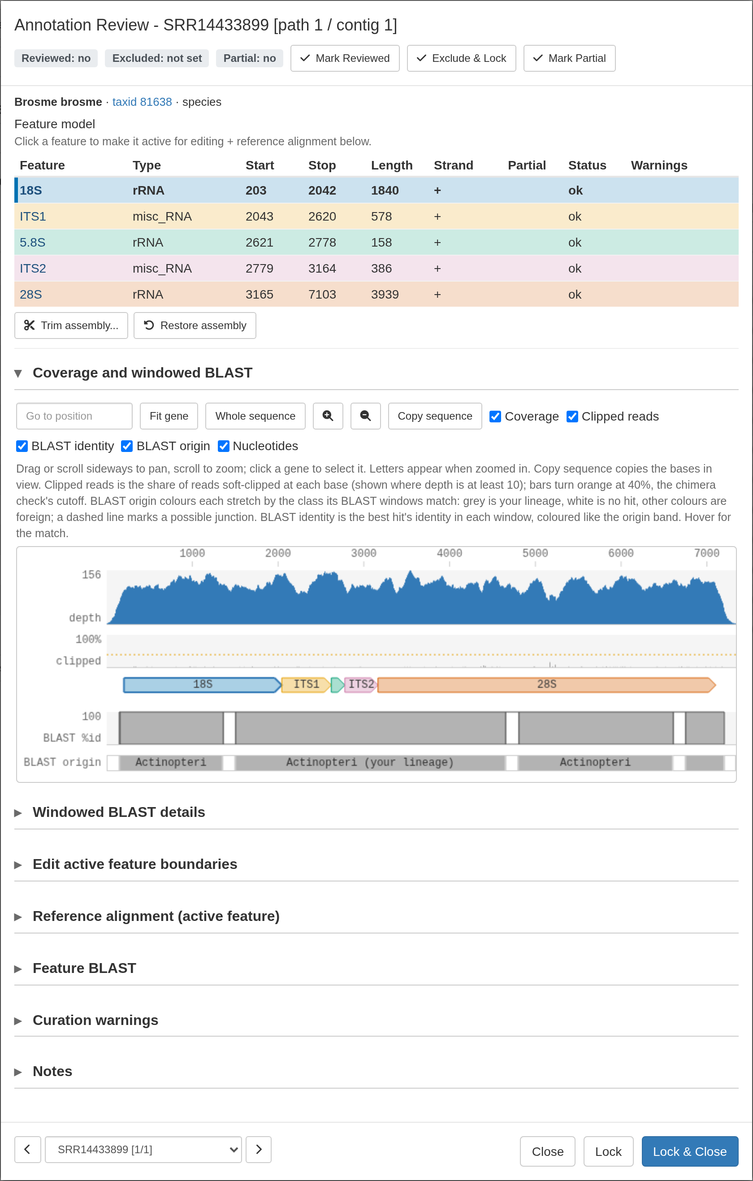
Task: Disable the BLAST identity checkbox
Action: point(22,446)
